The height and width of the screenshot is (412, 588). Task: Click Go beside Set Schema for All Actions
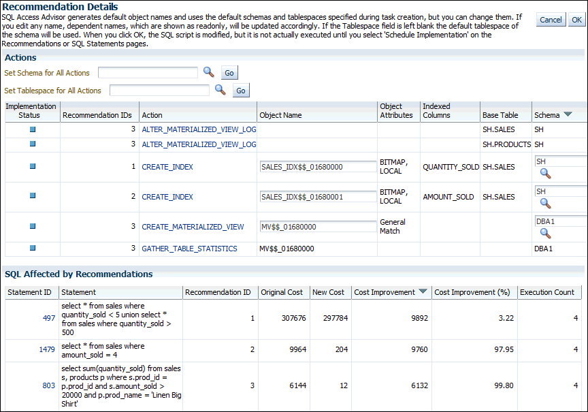229,72
